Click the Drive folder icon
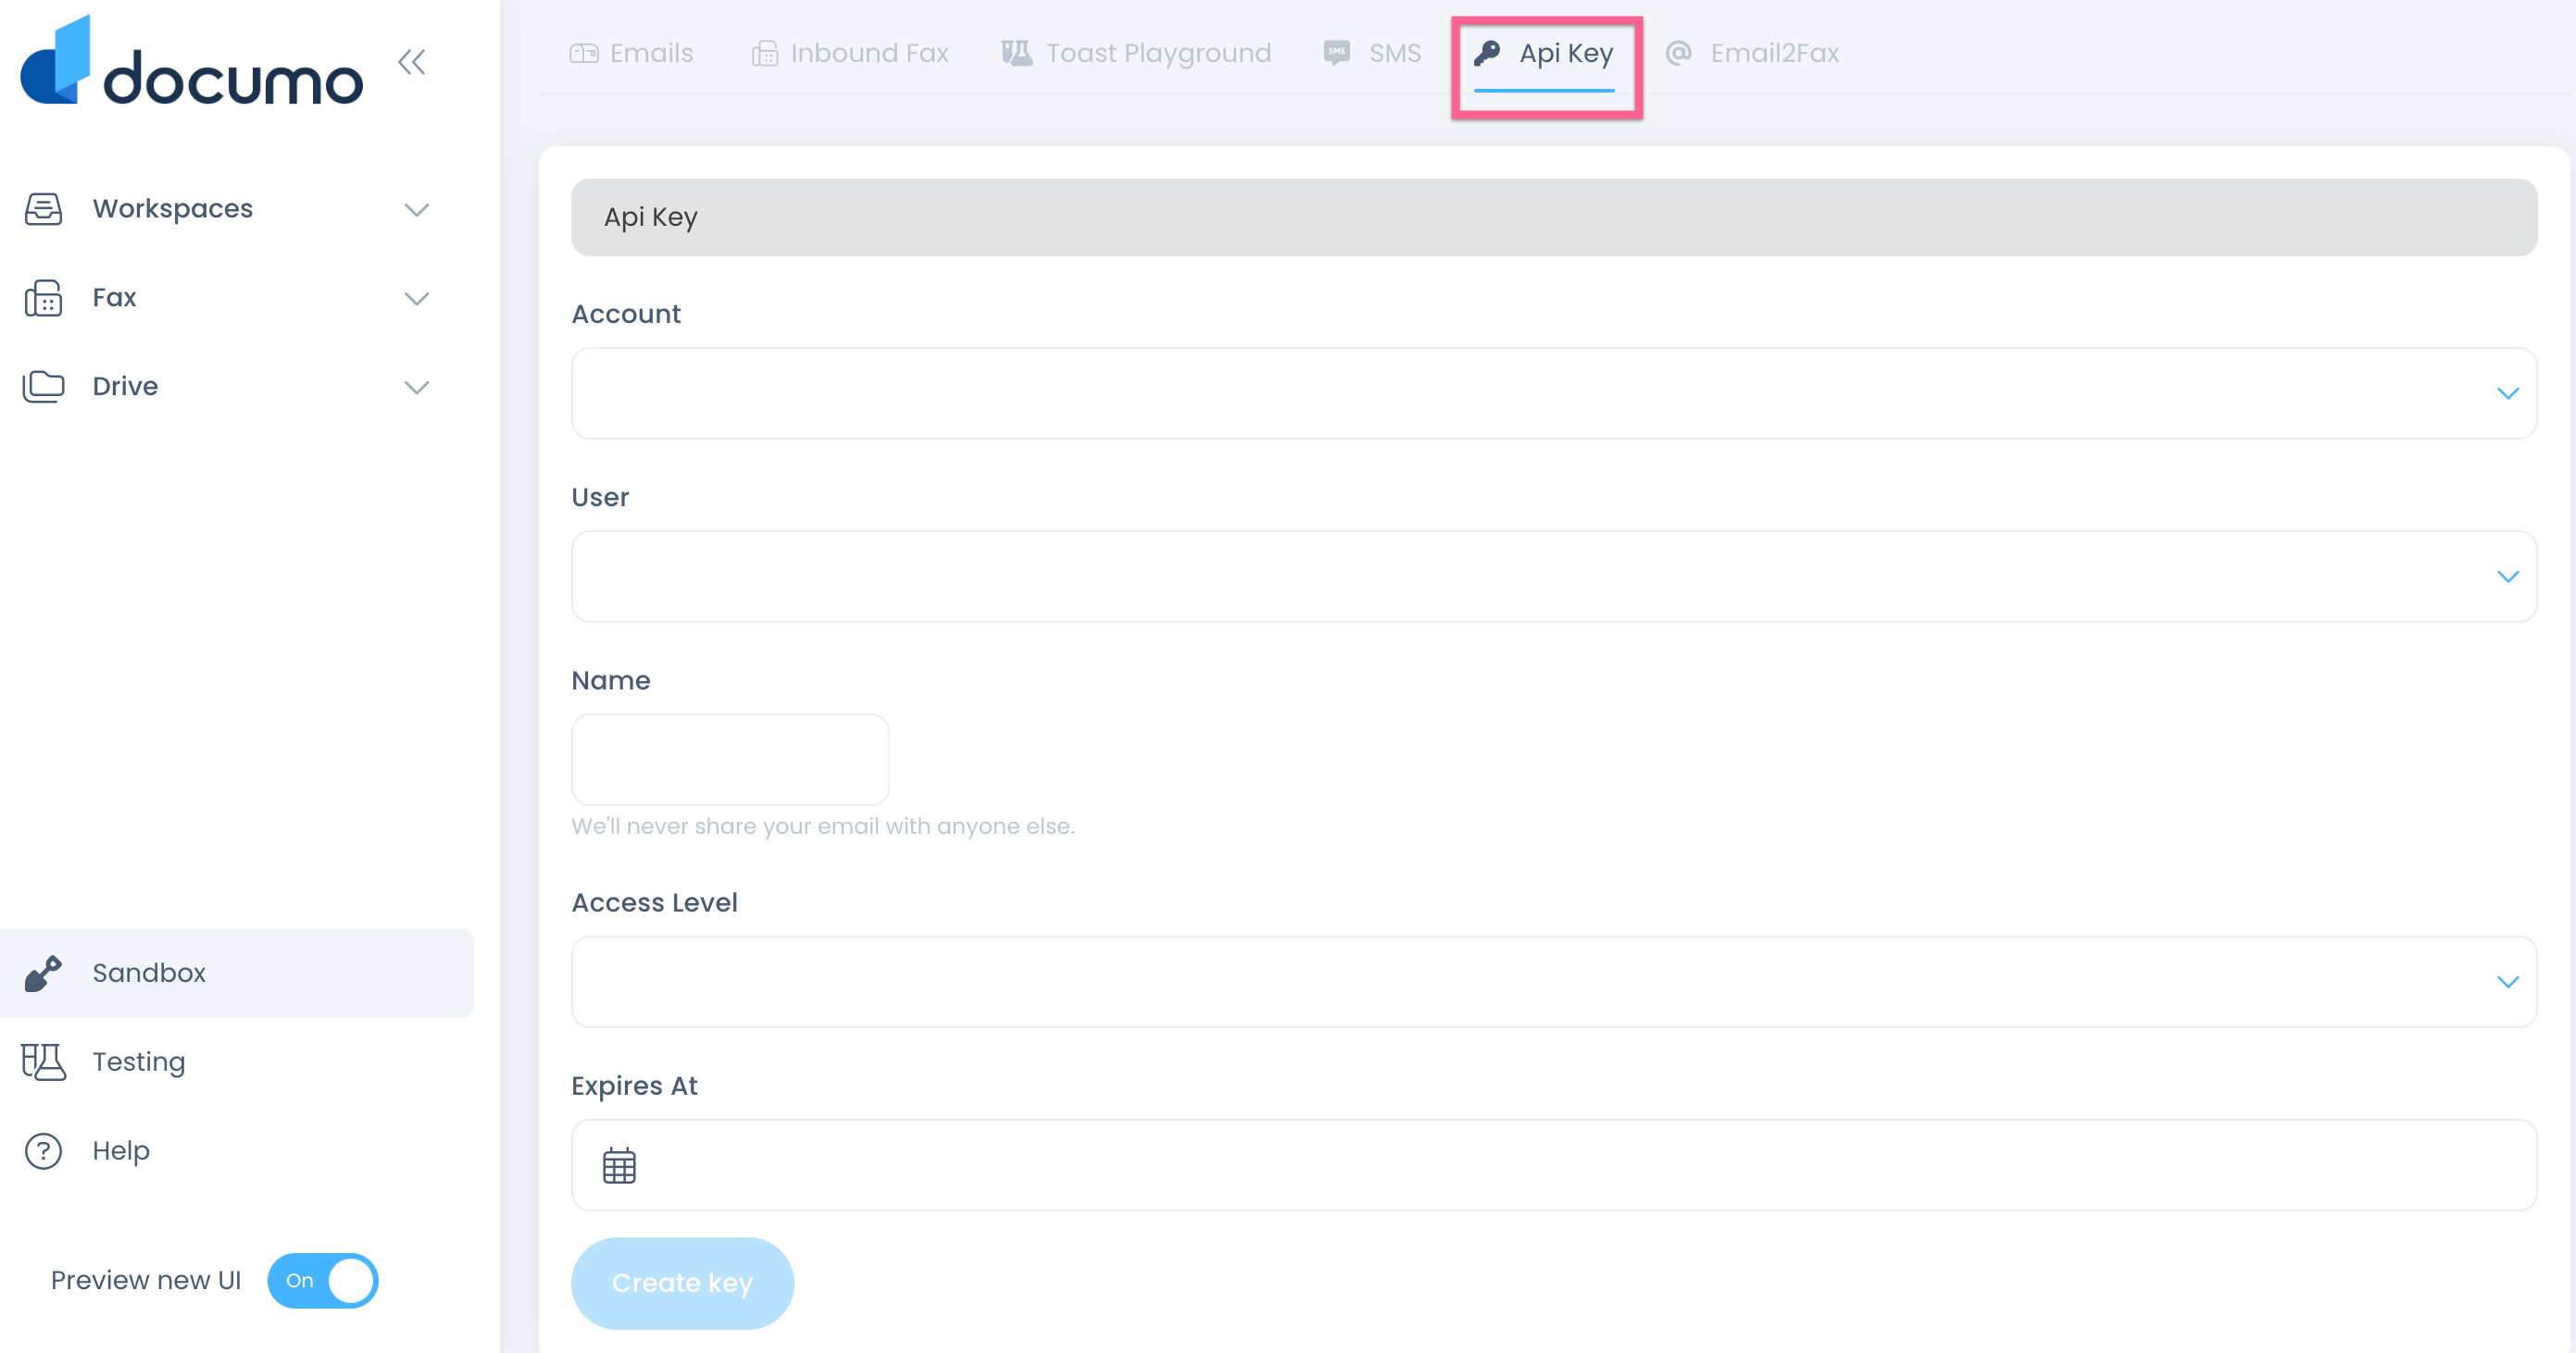Image resolution: width=2576 pixels, height=1353 pixels. 43,386
